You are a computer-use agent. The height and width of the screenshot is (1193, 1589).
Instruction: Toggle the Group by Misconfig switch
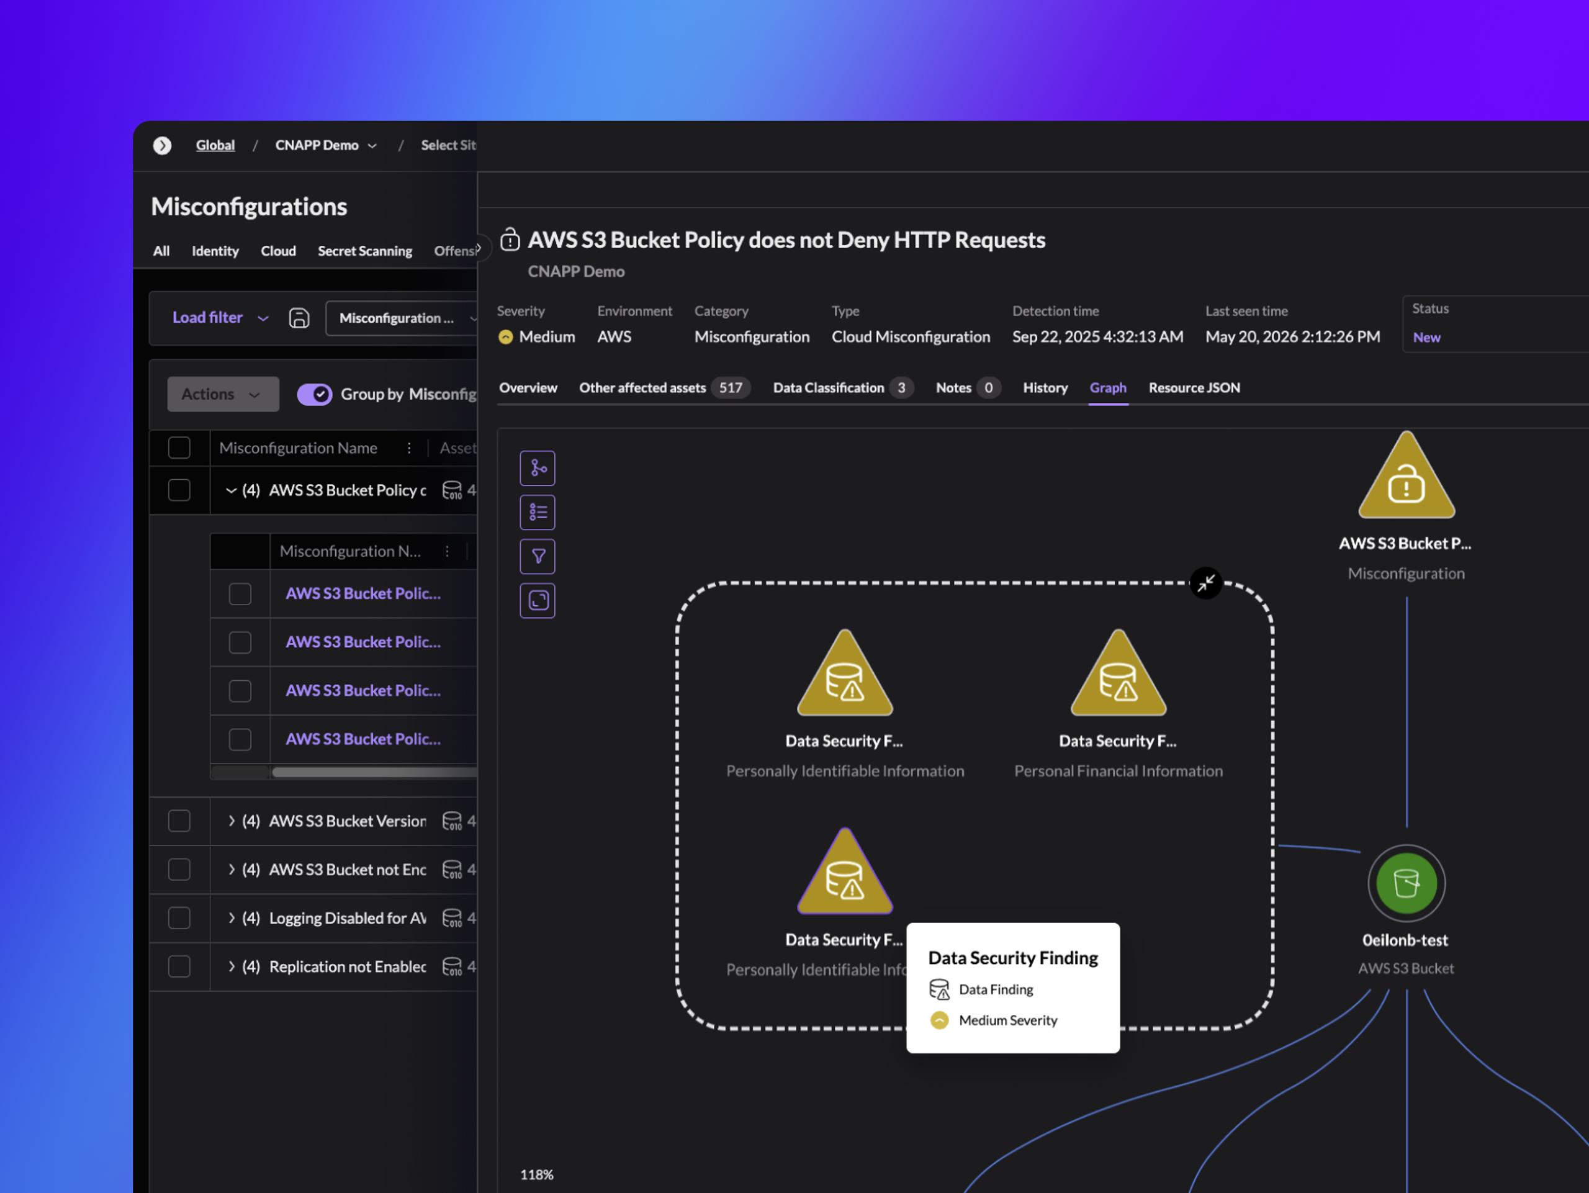pyautogui.click(x=315, y=394)
